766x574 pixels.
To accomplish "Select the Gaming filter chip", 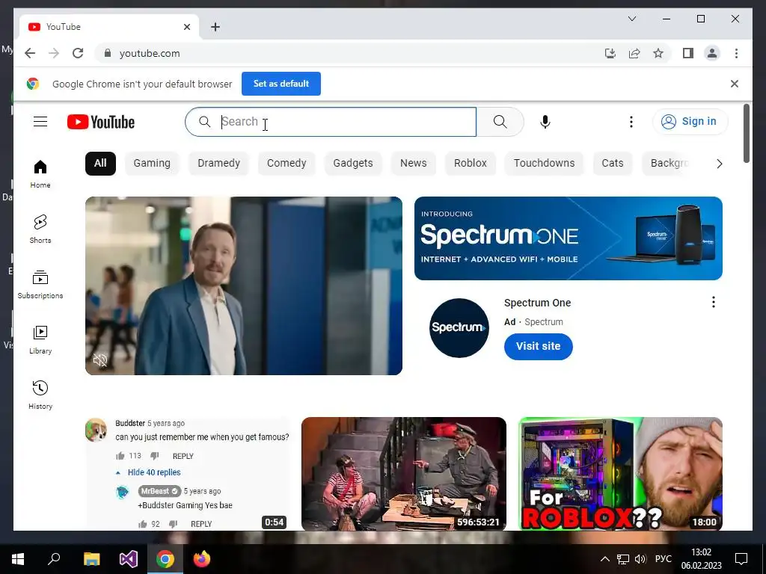I will 152,163.
